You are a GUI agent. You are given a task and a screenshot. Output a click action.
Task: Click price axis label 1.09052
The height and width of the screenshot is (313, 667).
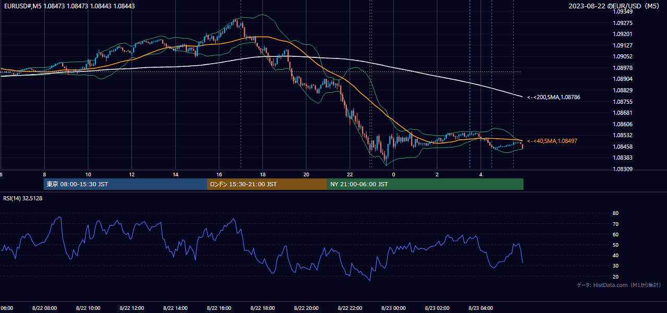(623, 56)
